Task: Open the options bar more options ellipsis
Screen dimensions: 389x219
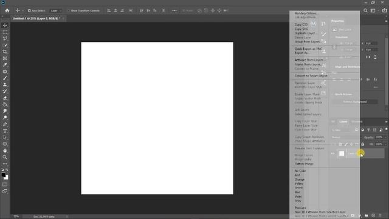Action: [x=174, y=10]
